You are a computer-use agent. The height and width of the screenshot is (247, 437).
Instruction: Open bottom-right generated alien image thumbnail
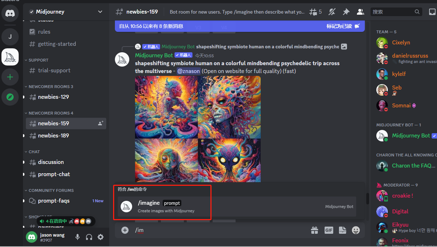pos(229,160)
